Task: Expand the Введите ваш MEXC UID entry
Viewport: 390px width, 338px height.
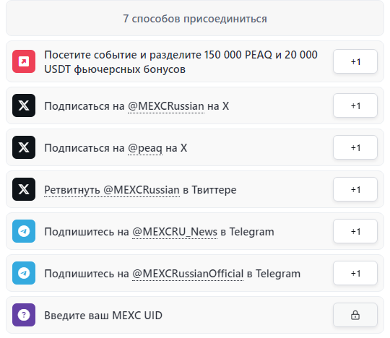Action: (x=195, y=315)
